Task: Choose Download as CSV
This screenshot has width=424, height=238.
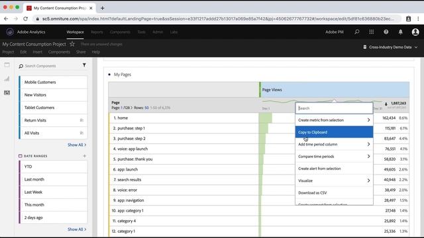Action: click(x=334, y=192)
